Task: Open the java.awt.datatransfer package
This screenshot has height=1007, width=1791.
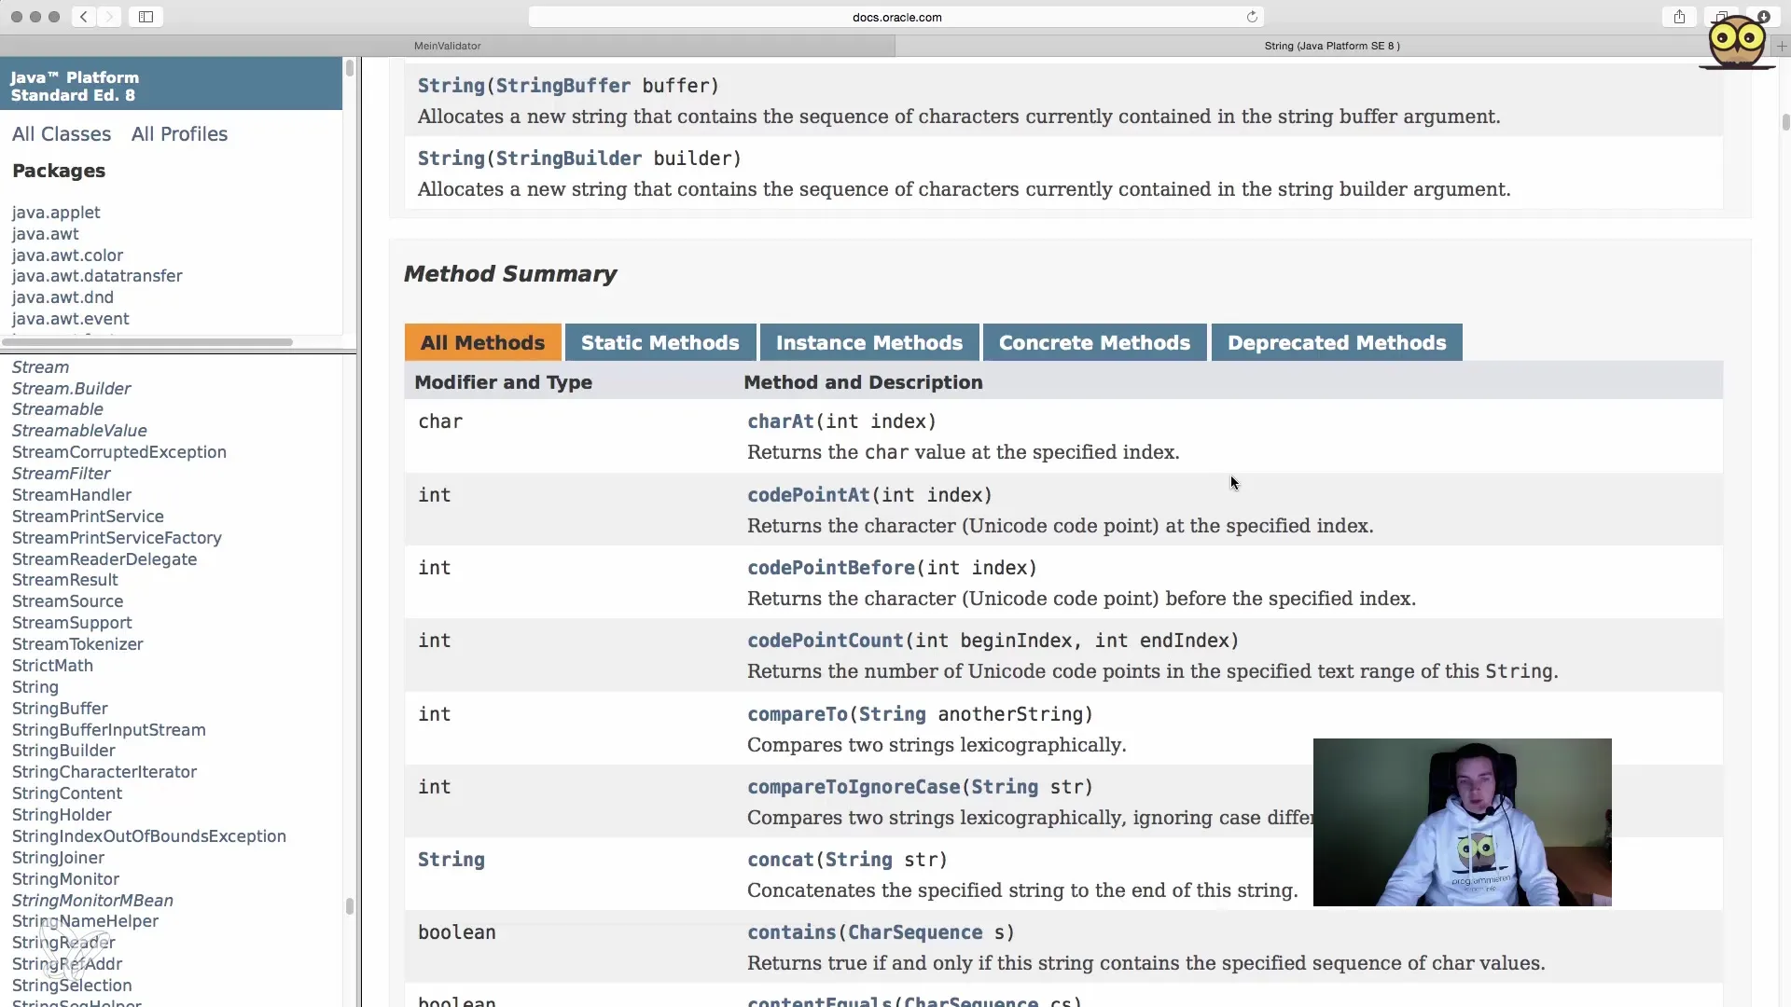Action: (97, 276)
